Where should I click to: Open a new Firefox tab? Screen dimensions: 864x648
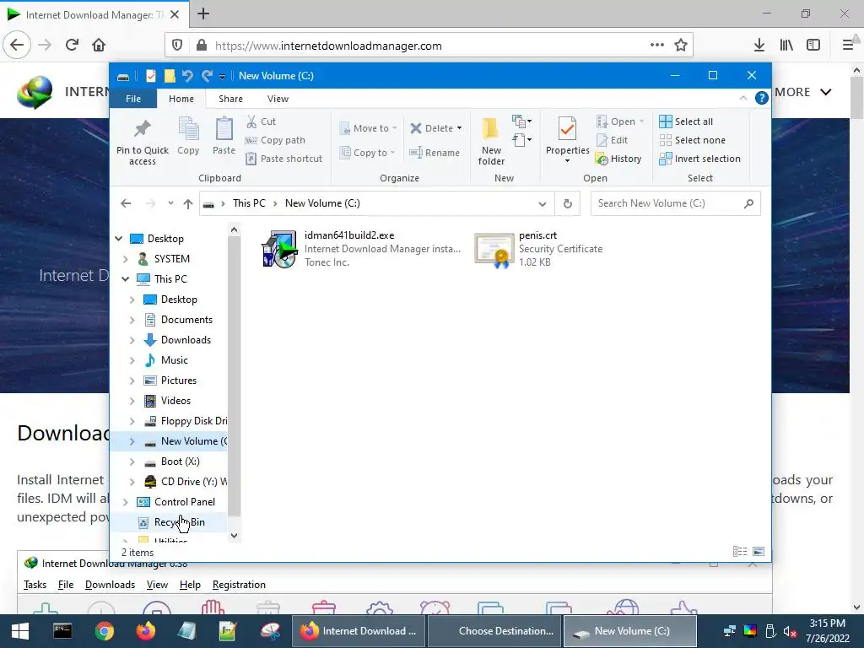pyautogui.click(x=203, y=13)
